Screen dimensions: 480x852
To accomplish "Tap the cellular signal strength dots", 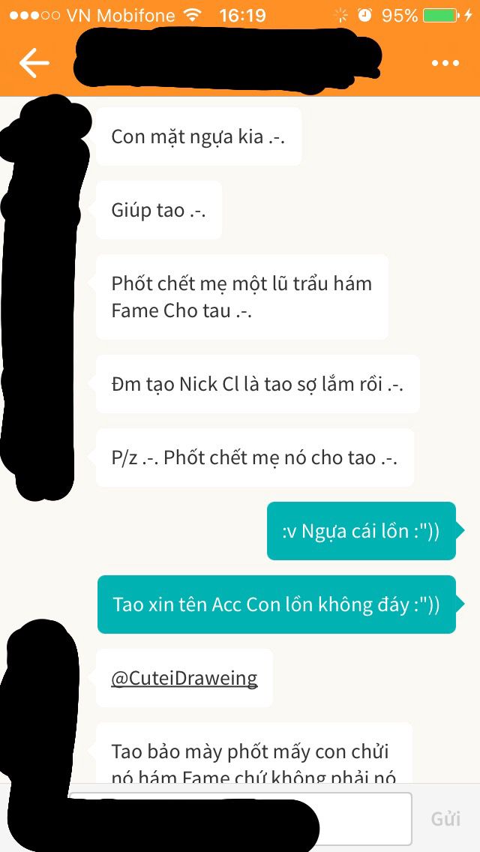I will click(34, 15).
